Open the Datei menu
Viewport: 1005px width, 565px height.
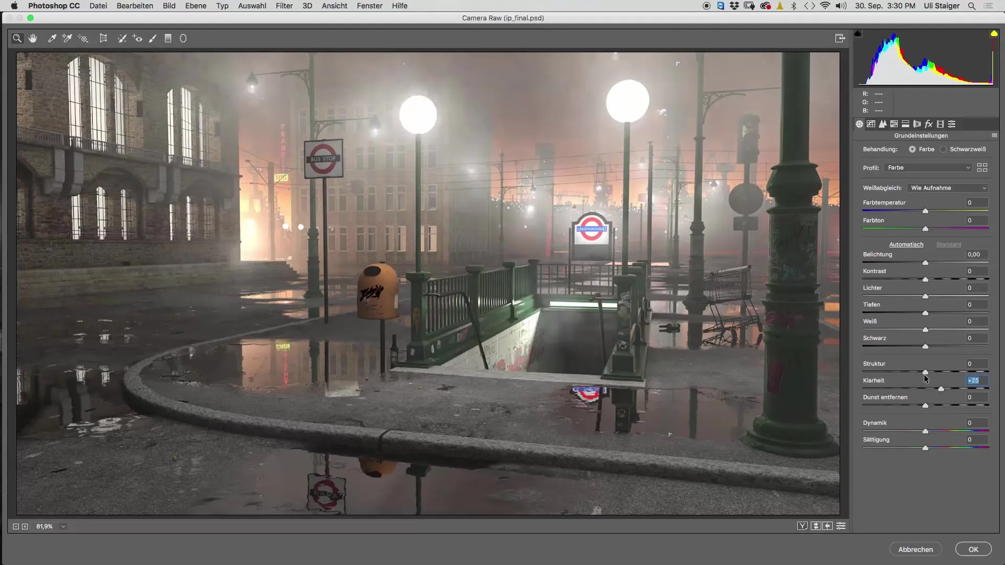point(98,6)
